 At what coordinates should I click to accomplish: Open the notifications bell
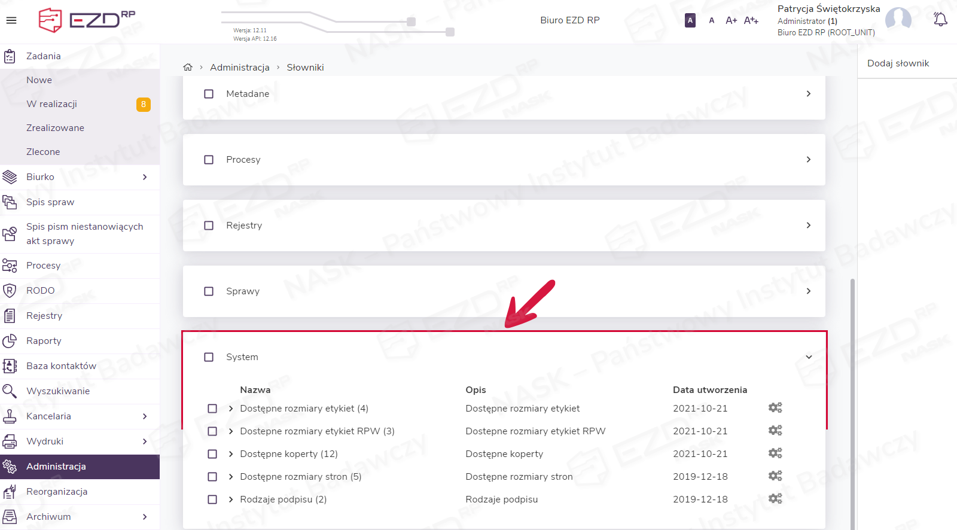tap(940, 20)
